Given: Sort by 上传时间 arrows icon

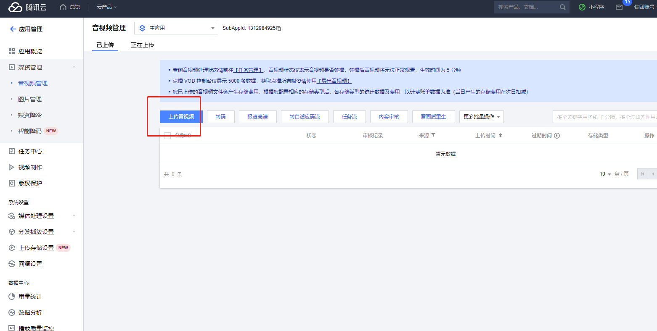Looking at the screenshot, I should pyautogui.click(x=500, y=135).
